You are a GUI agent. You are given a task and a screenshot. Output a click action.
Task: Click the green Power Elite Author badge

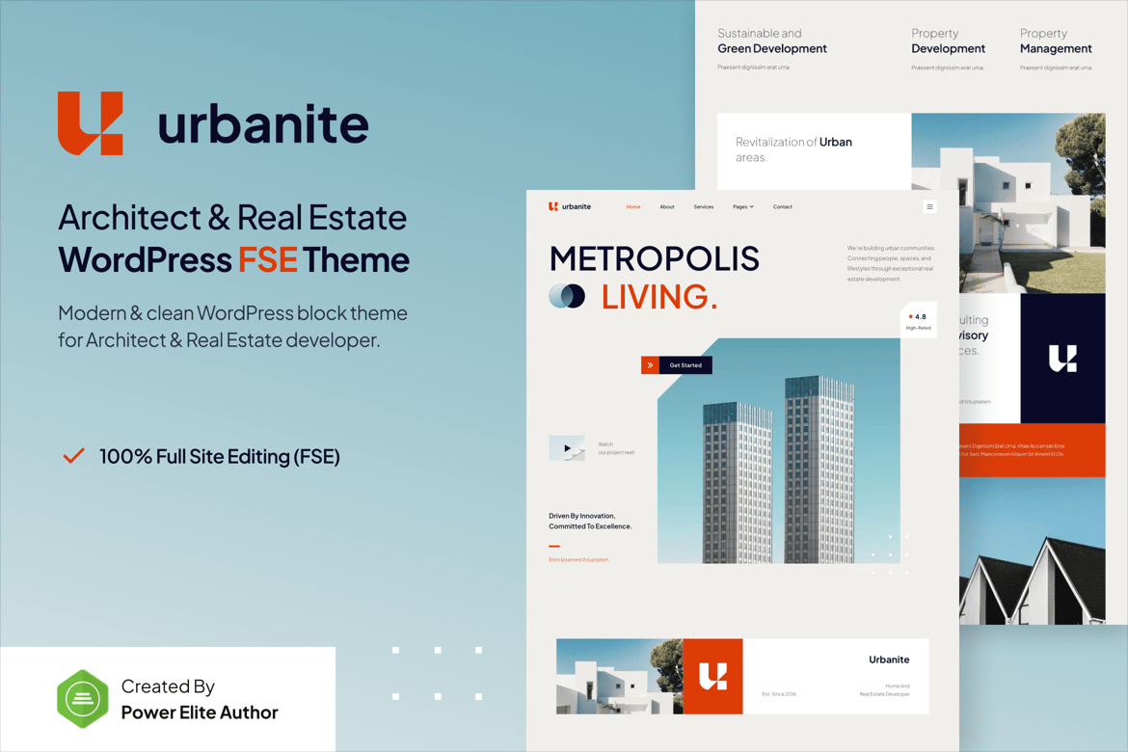83,699
